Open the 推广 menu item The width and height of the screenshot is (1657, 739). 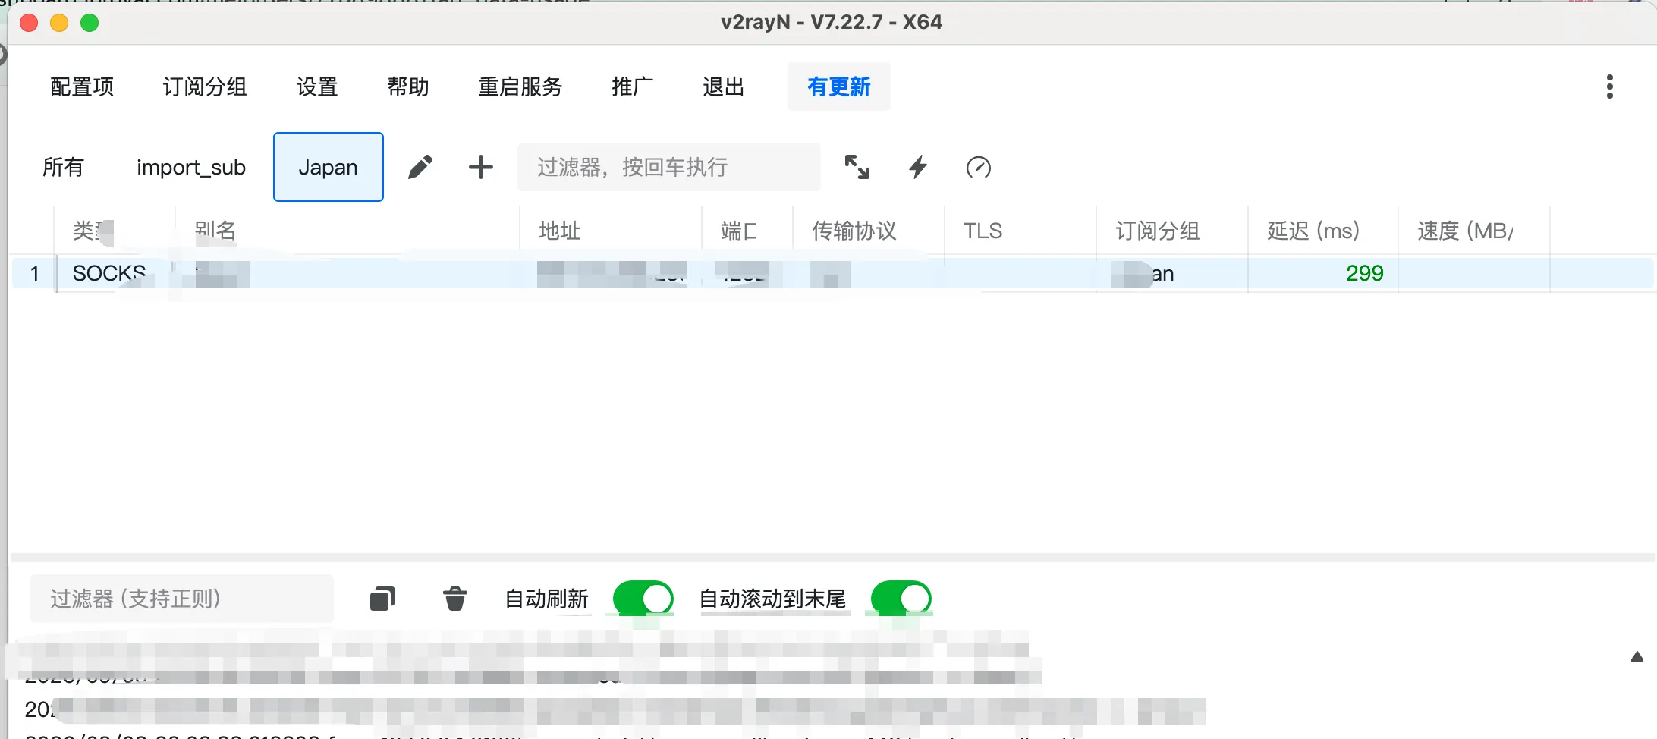point(633,86)
